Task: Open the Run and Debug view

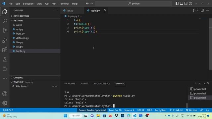Action: pyautogui.click(x=5, y=40)
